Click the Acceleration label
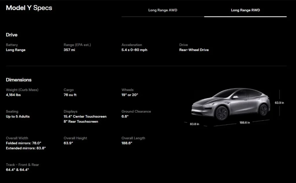The width and height of the screenshot is (296, 183). tap(132, 45)
